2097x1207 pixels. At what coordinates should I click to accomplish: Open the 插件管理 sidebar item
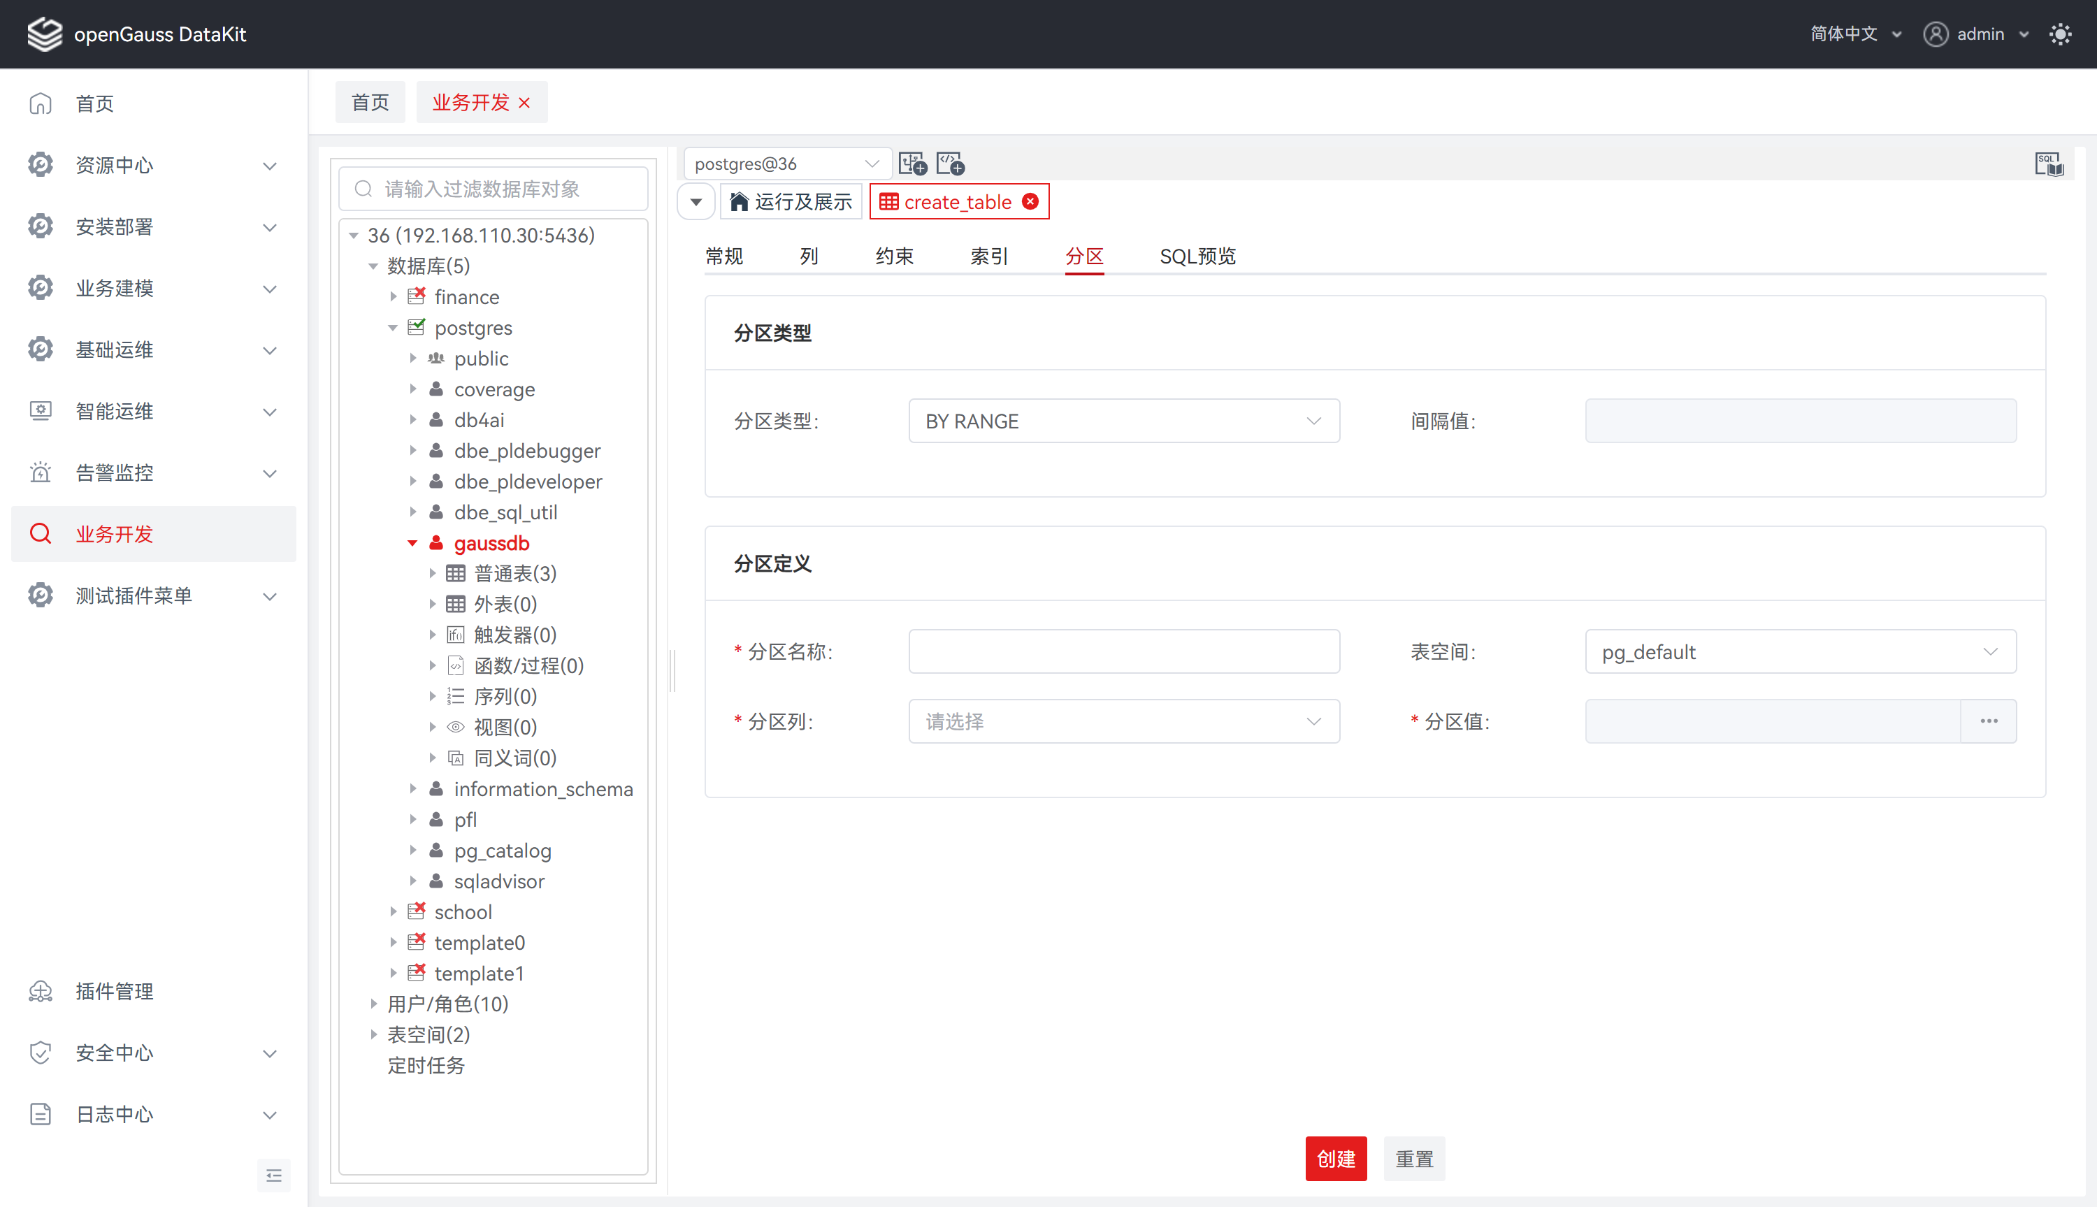click(x=115, y=992)
